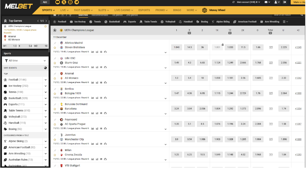Pin the Atletico Madrid vs Slovan Bratislava match
This screenshot has width=306, height=169.
(55, 43)
